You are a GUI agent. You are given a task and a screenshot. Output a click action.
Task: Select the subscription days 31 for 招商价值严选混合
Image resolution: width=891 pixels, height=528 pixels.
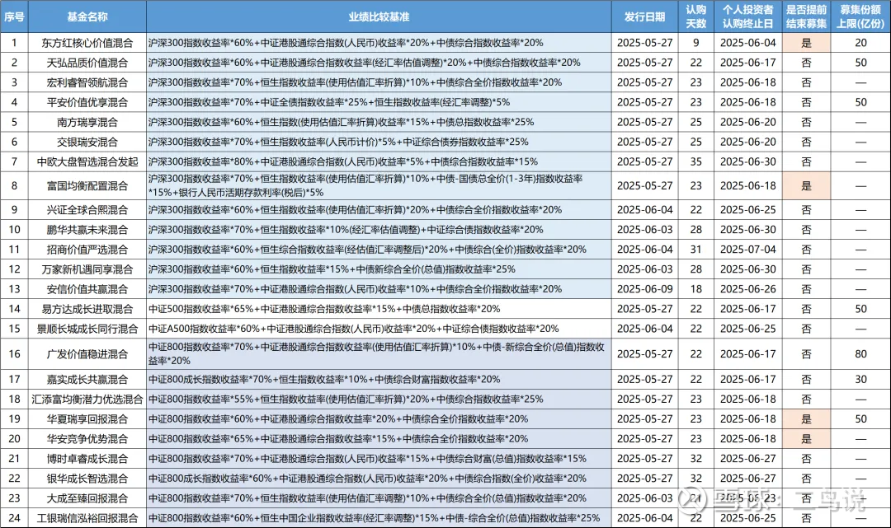pos(696,250)
